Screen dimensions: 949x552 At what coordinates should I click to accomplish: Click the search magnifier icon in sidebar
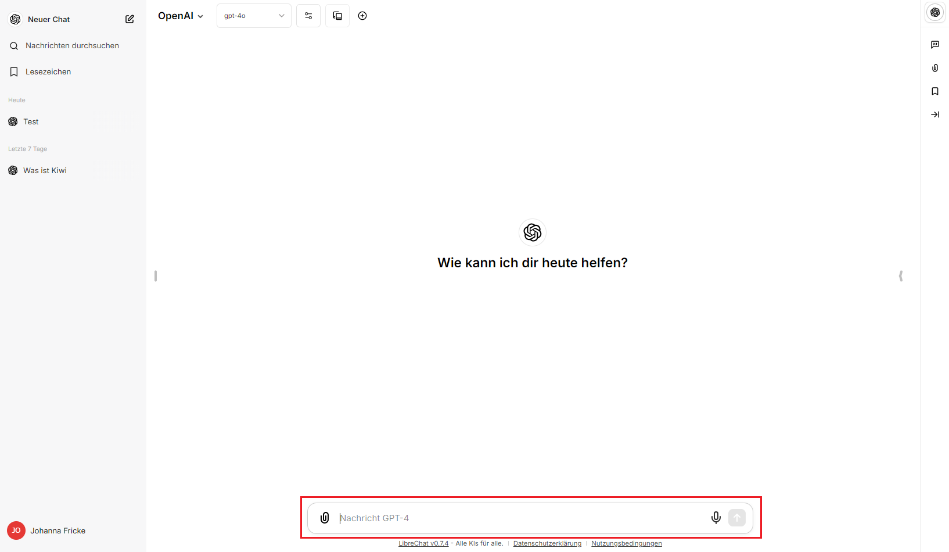[x=14, y=46]
